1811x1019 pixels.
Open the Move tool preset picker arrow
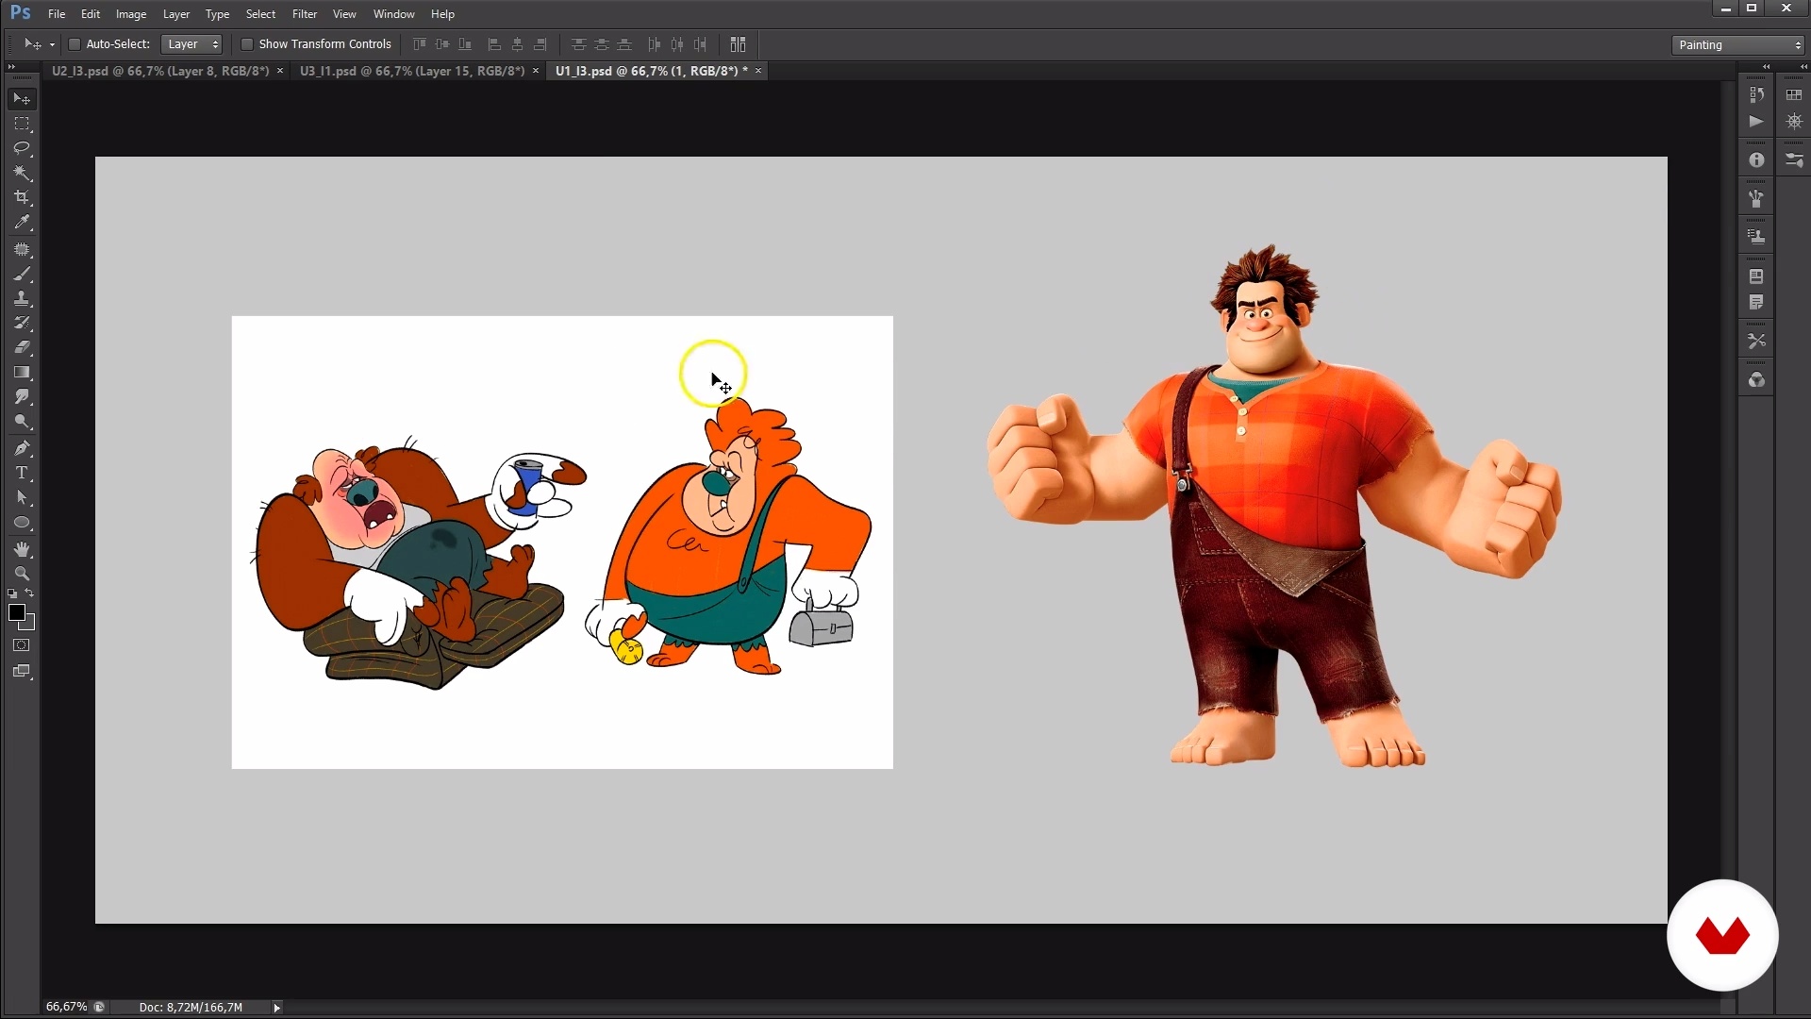[52, 44]
